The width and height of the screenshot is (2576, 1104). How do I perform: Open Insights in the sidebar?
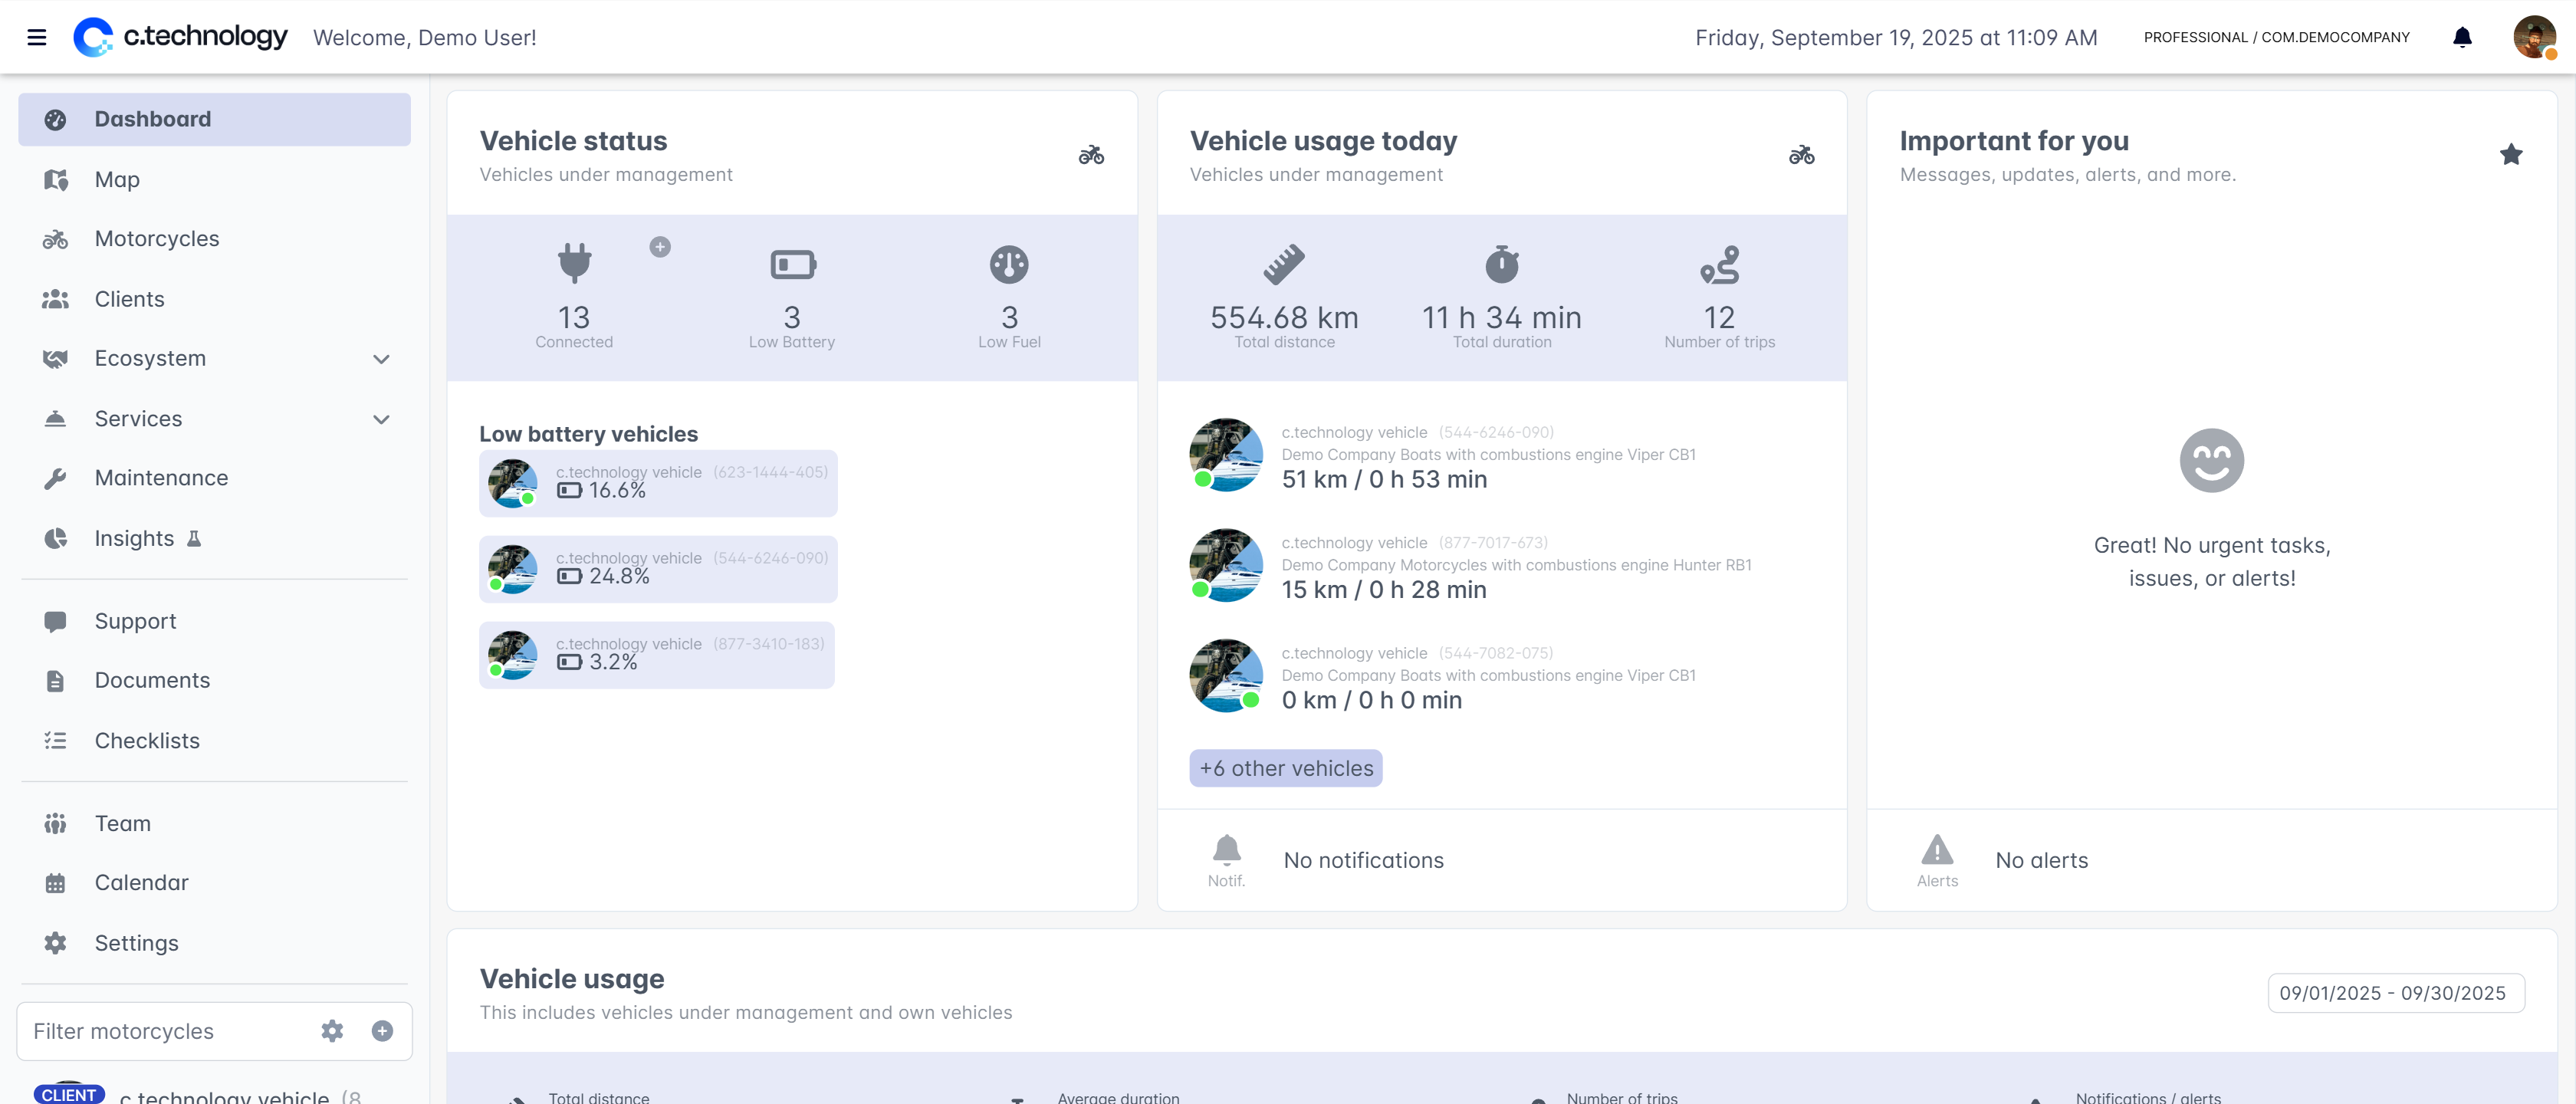134,538
